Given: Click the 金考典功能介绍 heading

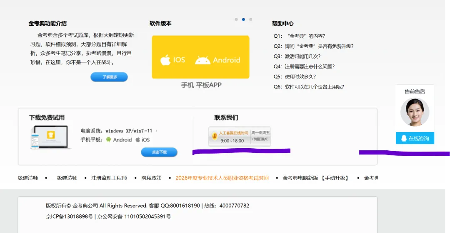Looking at the screenshot, I should click(47, 24).
